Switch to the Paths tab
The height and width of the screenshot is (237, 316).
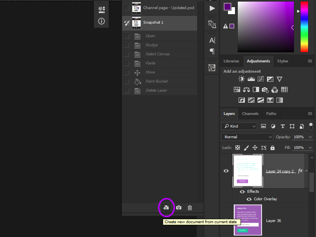point(271,114)
